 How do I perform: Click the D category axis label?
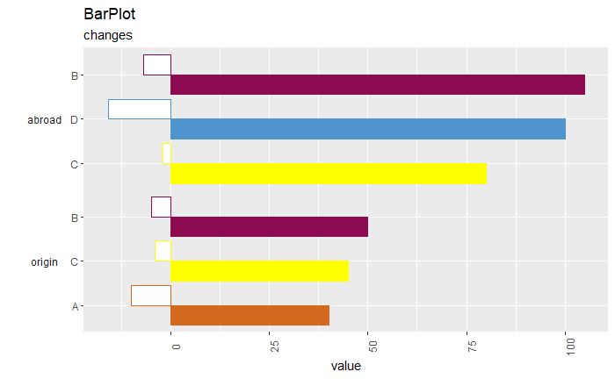point(74,120)
